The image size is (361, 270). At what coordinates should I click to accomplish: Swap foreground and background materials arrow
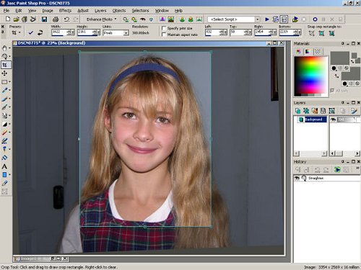(x=336, y=76)
